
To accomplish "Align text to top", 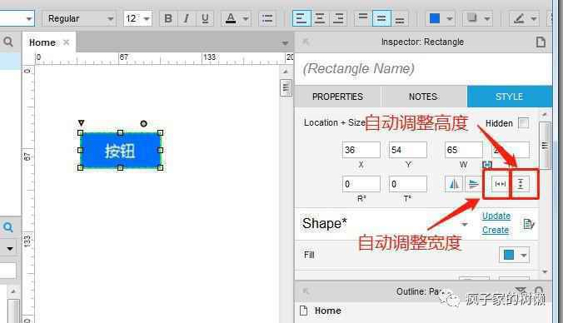I will pyautogui.click(x=363, y=18).
